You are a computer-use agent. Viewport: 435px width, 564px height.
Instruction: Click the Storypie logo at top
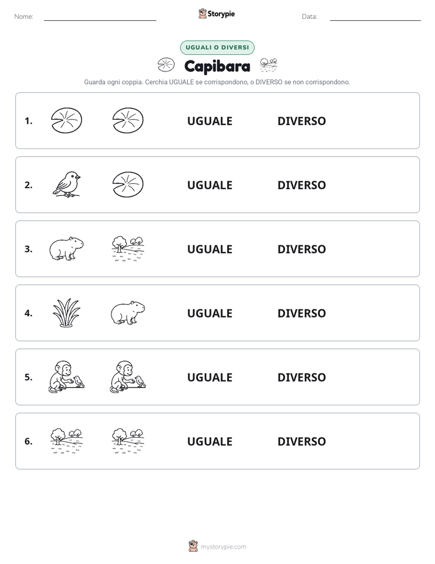(216, 13)
